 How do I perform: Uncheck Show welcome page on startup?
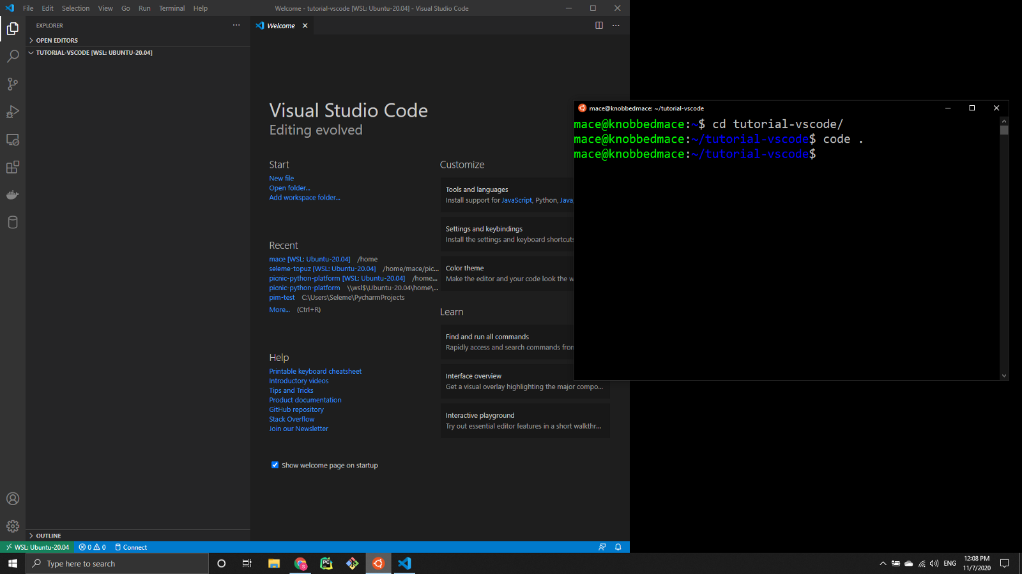point(275,465)
